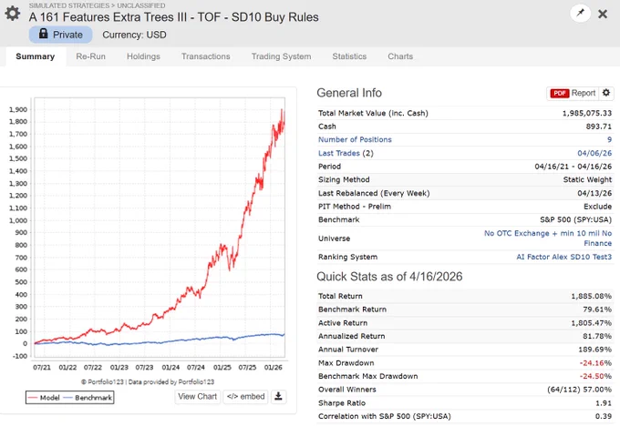Image resolution: width=620 pixels, height=426 pixels.
Task: Click the positions count value 9
Action: click(609, 139)
